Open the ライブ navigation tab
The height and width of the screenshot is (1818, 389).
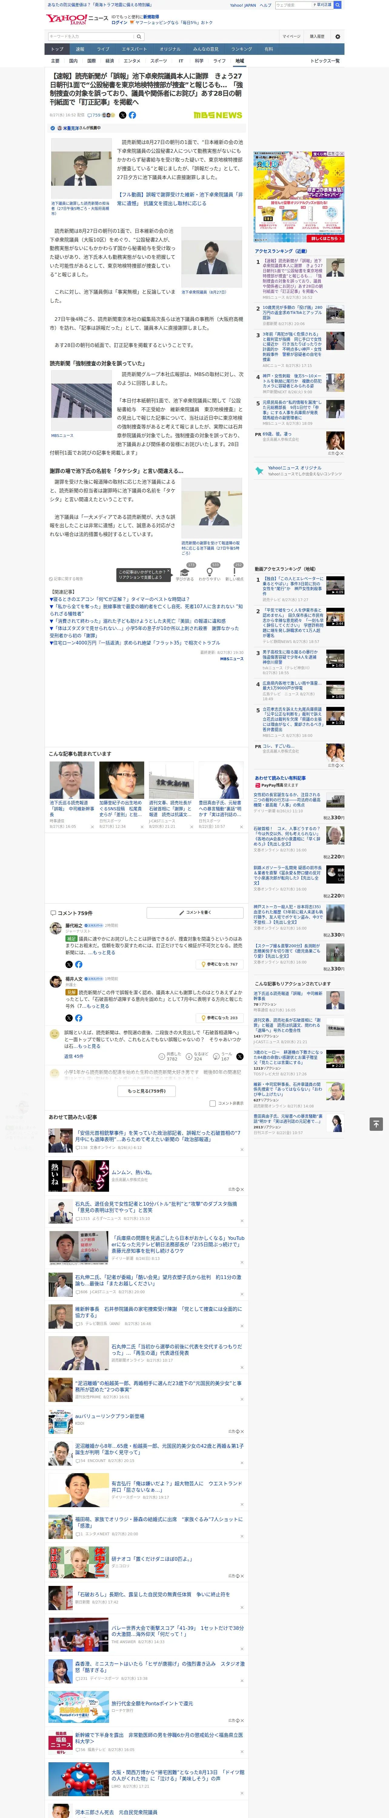103,49
